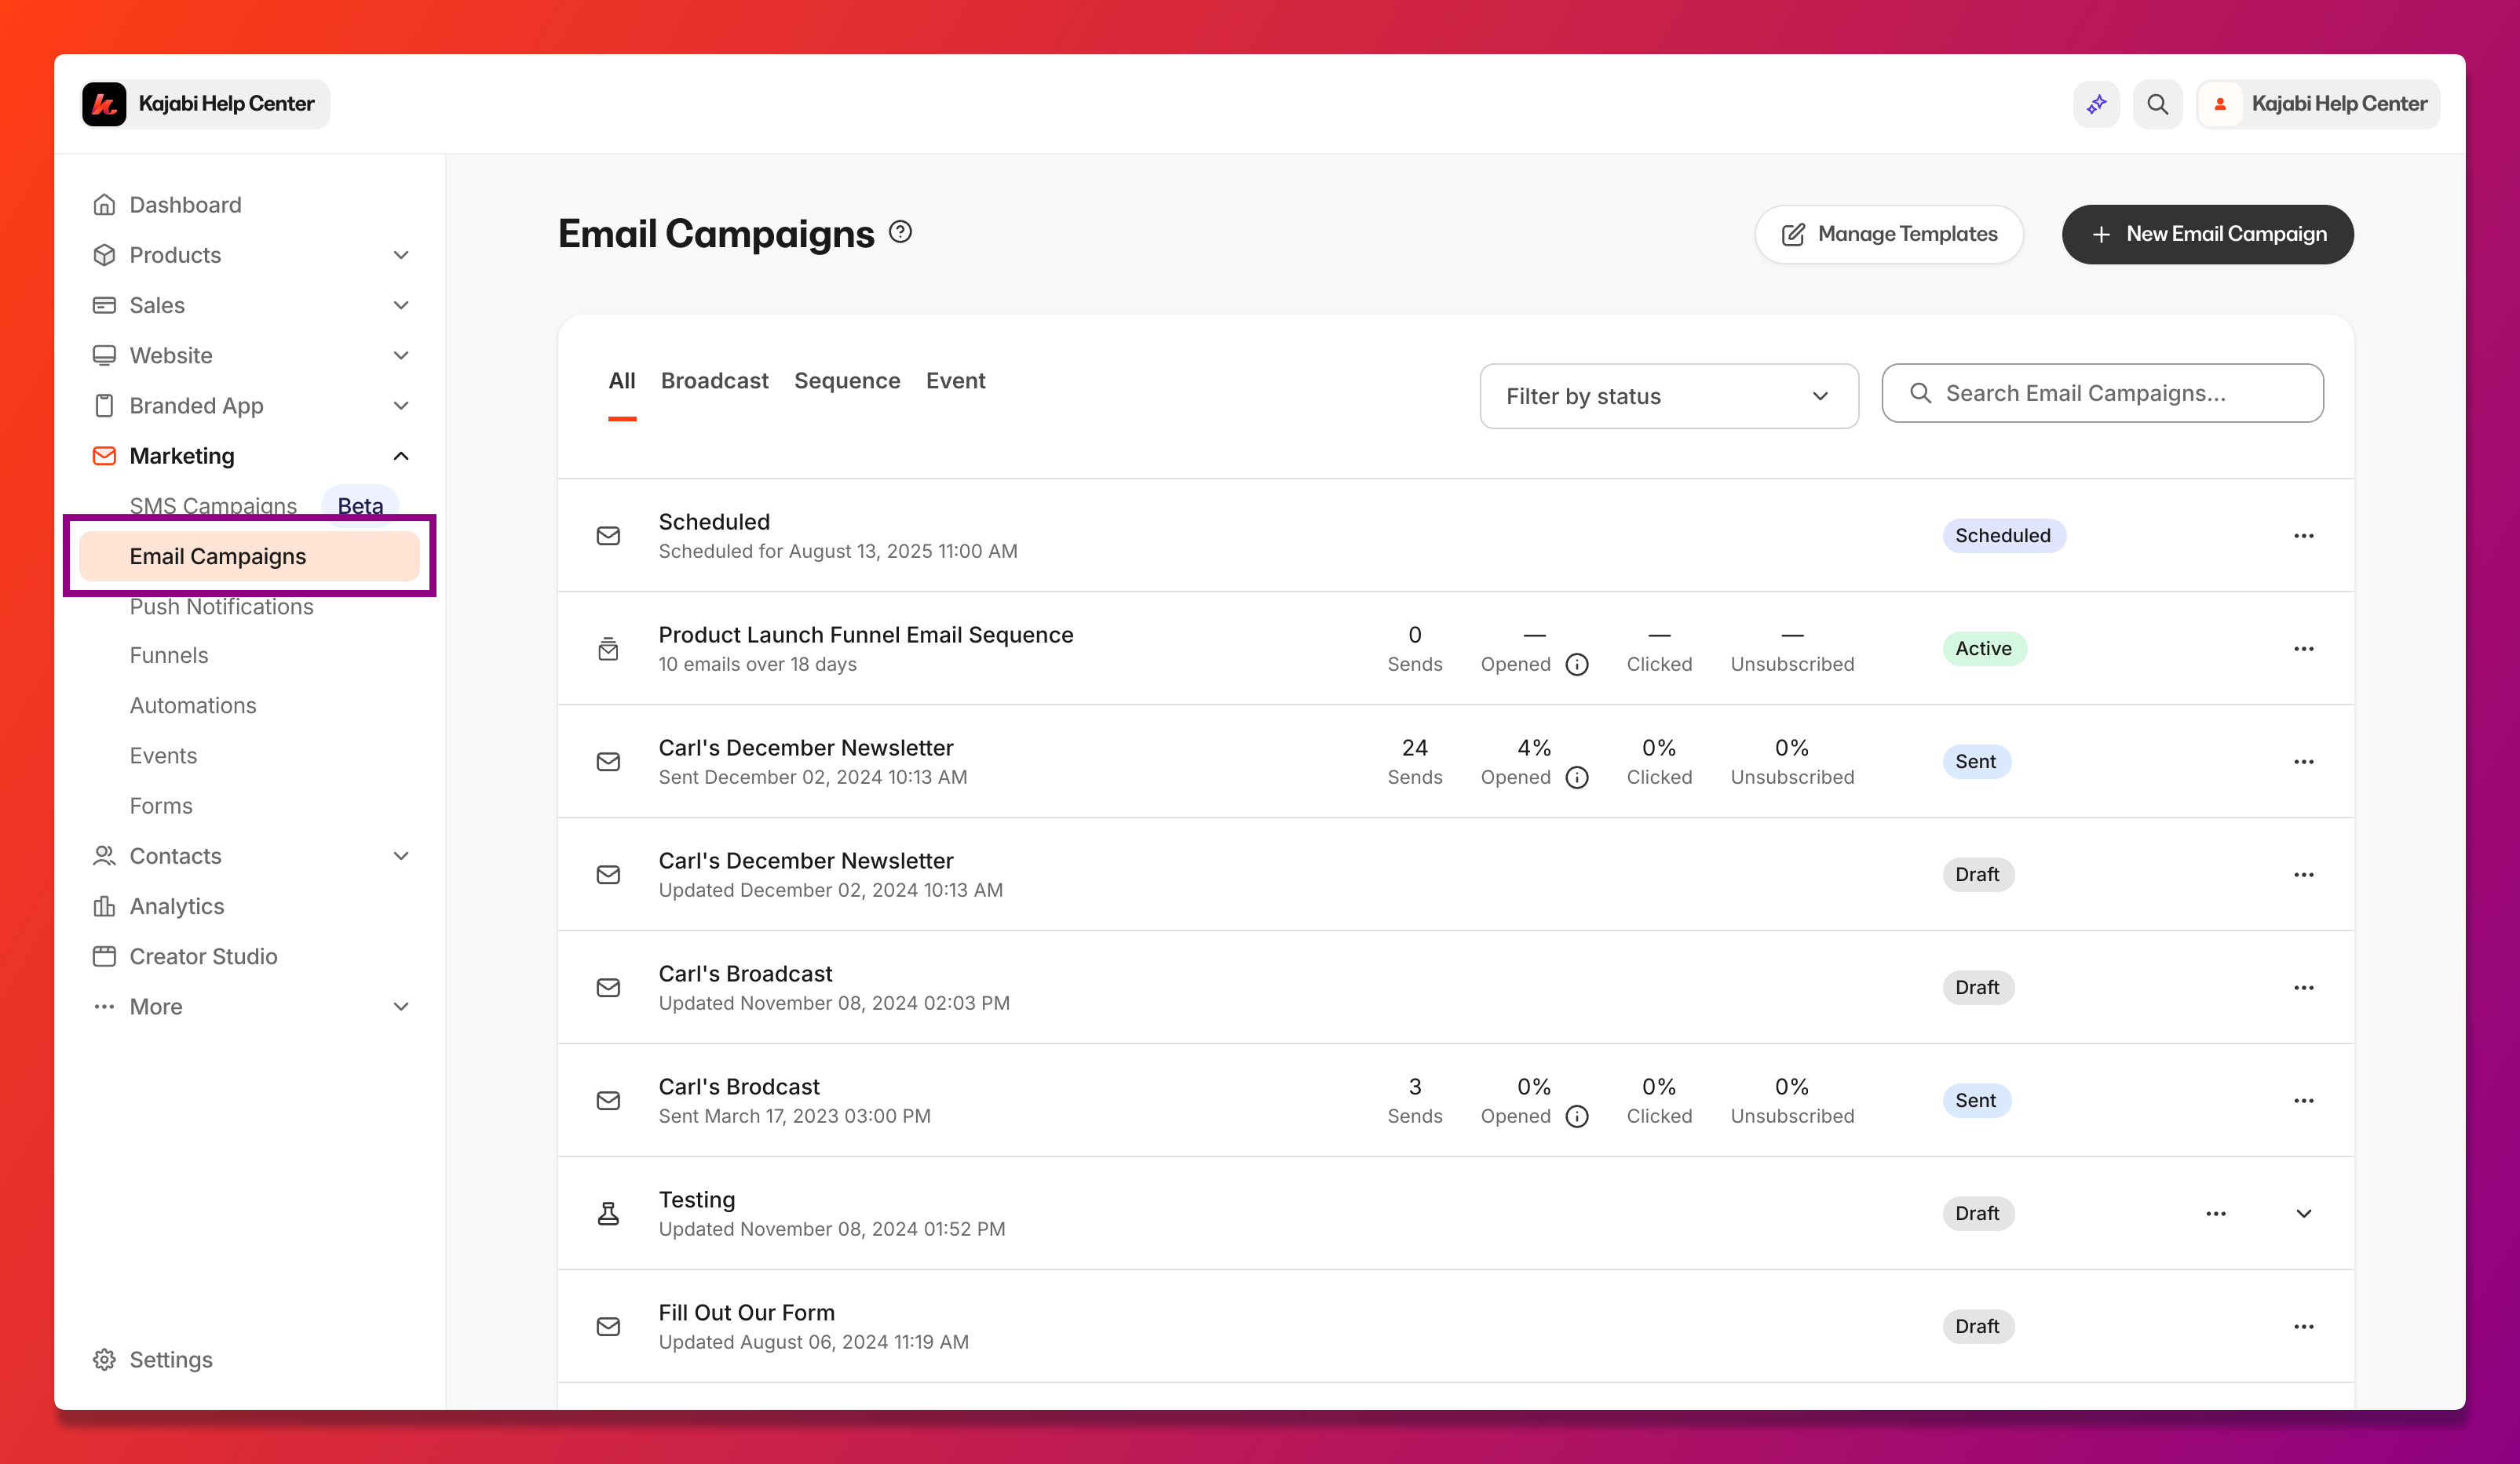The width and height of the screenshot is (2520, 1464).
Task: Click the Settings gear icon
Action: pos(104,1359)
